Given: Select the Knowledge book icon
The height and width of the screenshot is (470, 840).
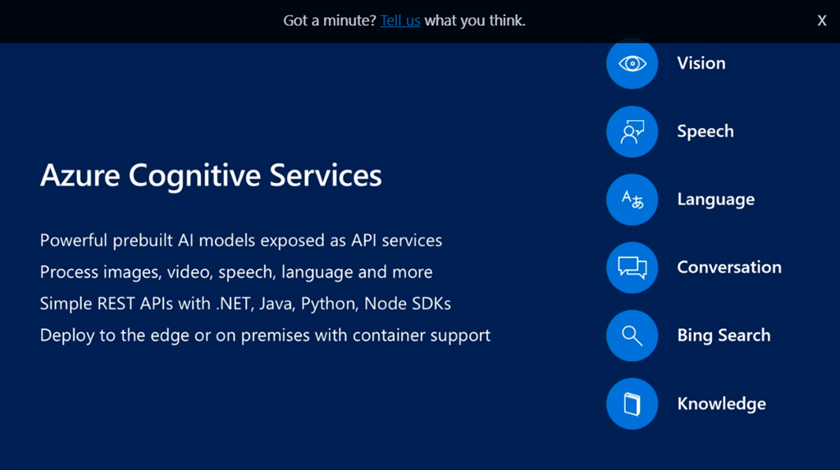Looking at the screenshot, I should pos(632,404).
